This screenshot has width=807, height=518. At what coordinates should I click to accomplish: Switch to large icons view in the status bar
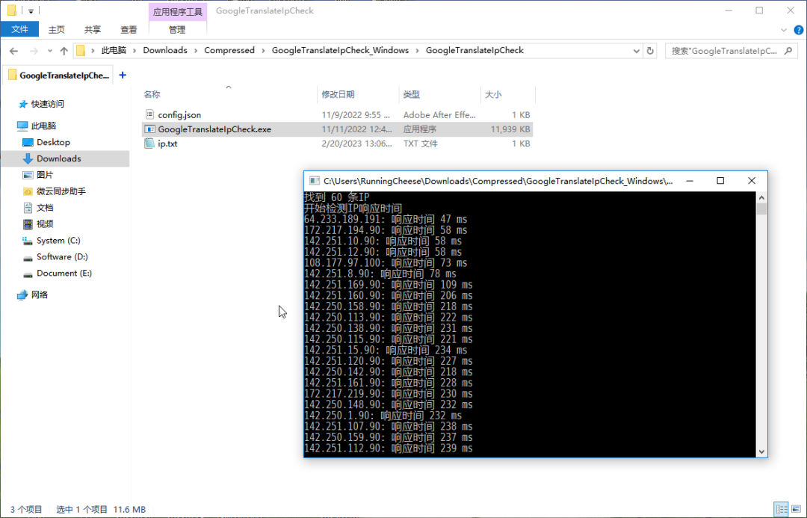coord(797,509)
